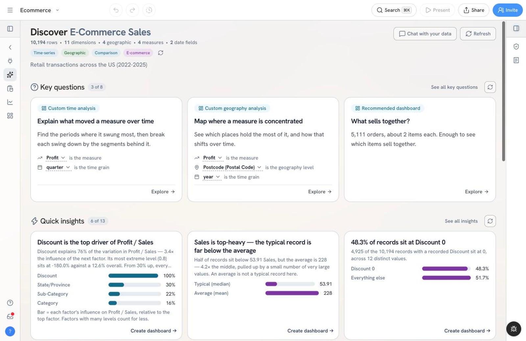Open the shield check icon

516,47
